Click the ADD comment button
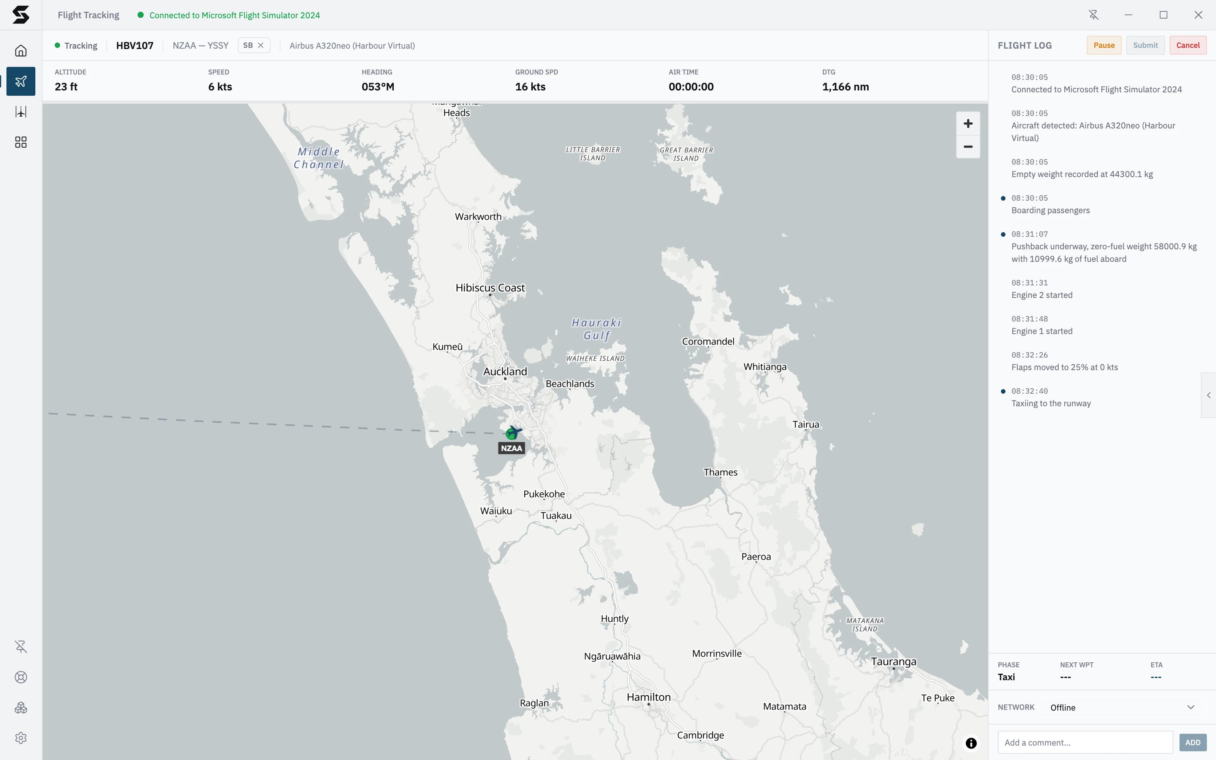This screenshot has width=1216, height=760. pos(1192,743)
